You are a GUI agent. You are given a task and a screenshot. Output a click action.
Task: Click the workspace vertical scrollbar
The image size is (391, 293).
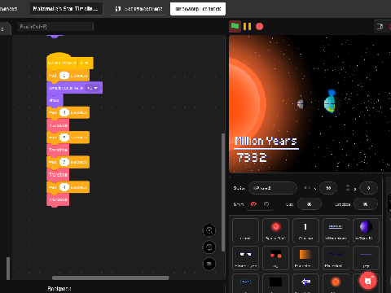point(223,193)
